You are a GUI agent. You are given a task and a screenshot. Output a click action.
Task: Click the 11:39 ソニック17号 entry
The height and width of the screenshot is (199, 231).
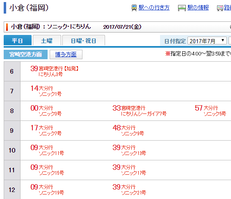click(x=129, y=170)
